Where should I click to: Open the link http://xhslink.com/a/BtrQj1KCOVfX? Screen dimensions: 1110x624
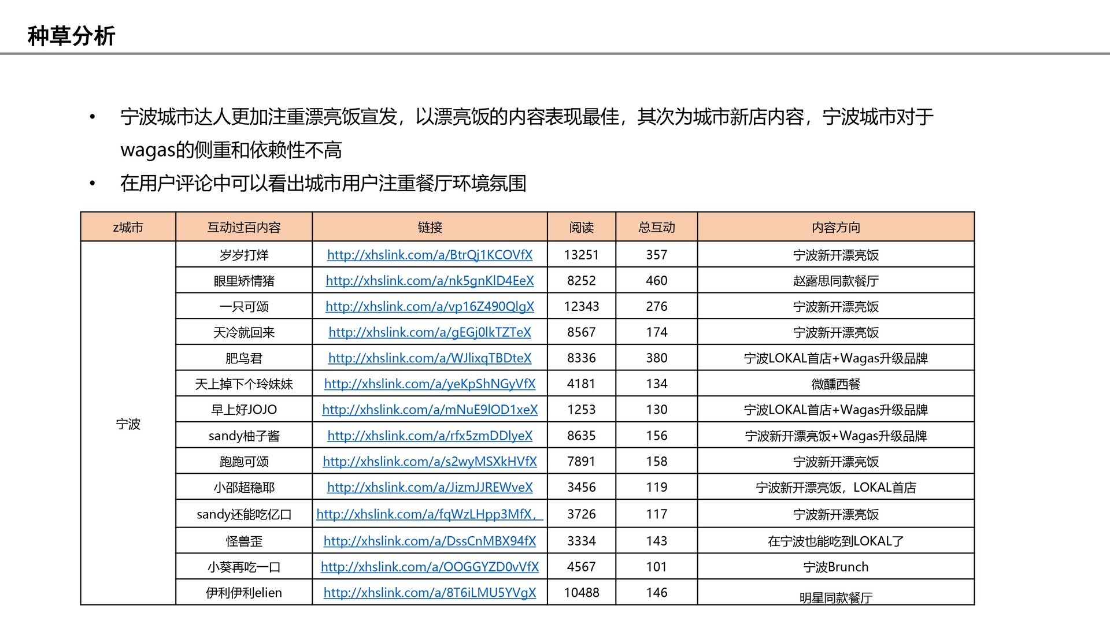point(430,255)
